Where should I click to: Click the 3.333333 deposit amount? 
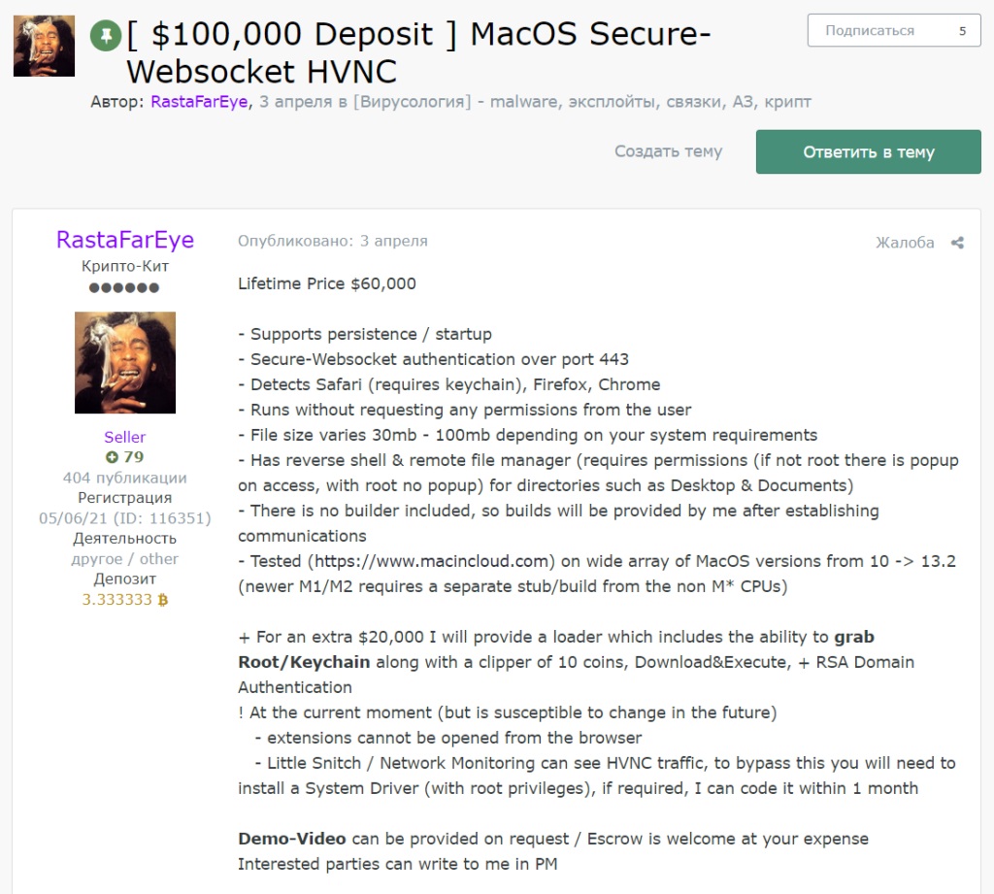117,600
